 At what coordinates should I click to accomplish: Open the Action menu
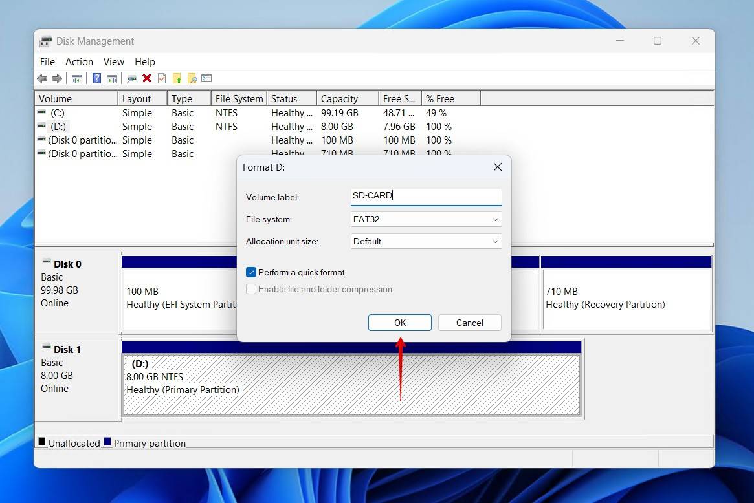(79, 62)
